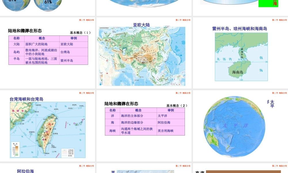Click 第二节 海陆分布 header on the 亚欧大陆 slide

tap(183, 20)
